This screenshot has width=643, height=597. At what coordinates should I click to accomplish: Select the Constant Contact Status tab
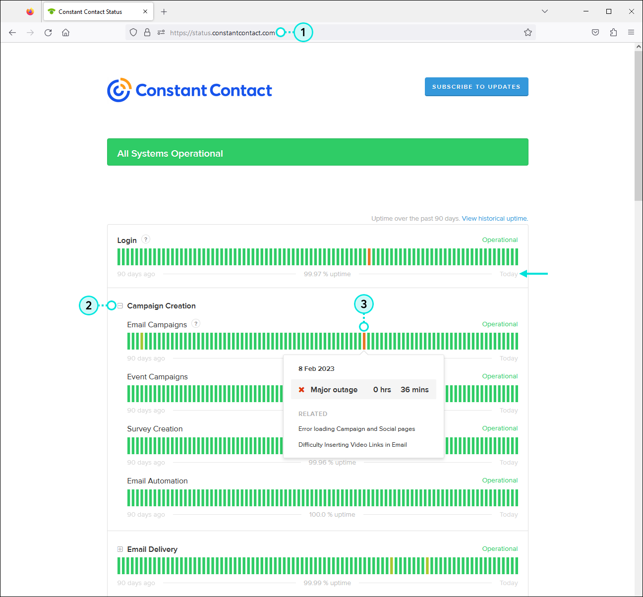coord(98,11)
